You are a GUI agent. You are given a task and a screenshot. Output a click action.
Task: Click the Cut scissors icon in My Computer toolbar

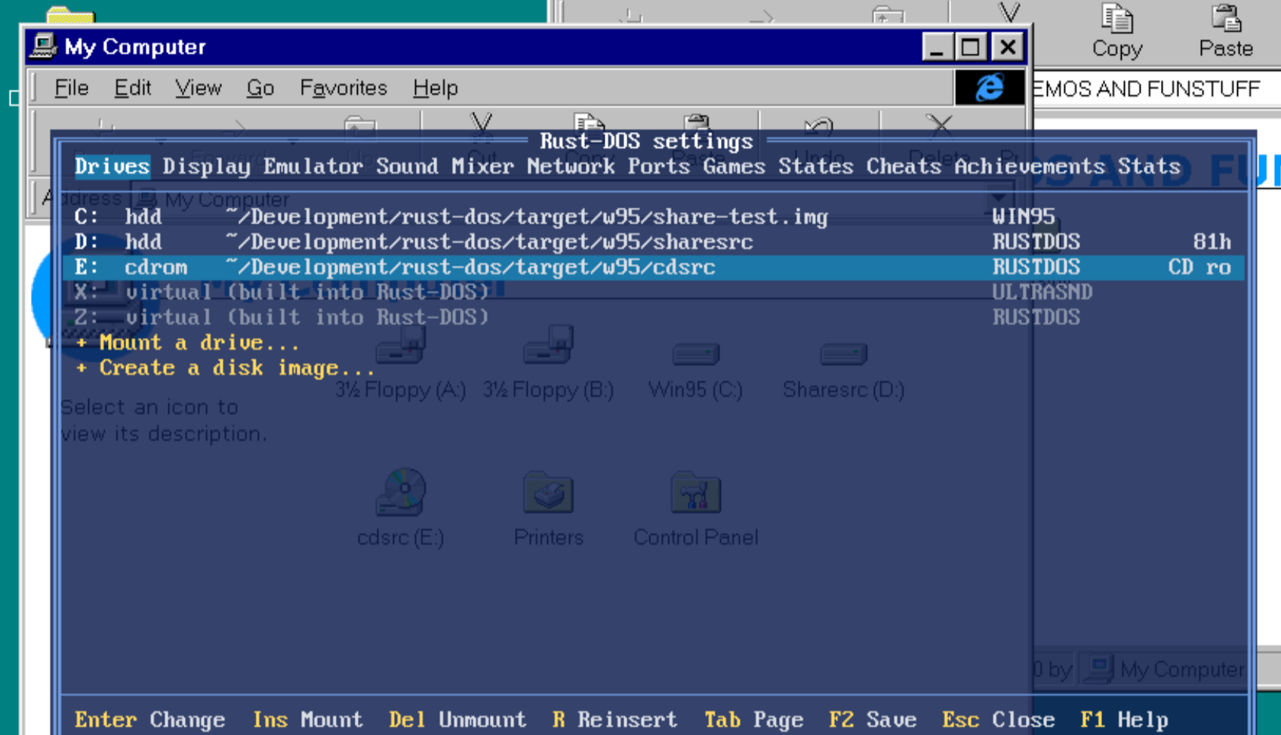(481, 123)
